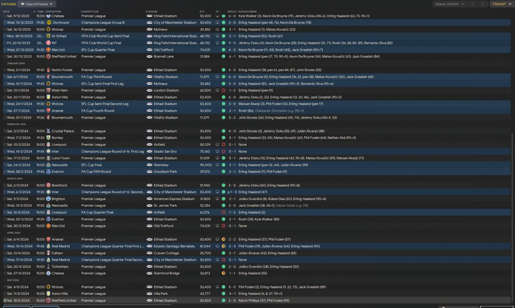Click the draw indicator for Arsenal 6/4/2024
The width and height of the screenshot is (515, 308).
tap(223, 240)
